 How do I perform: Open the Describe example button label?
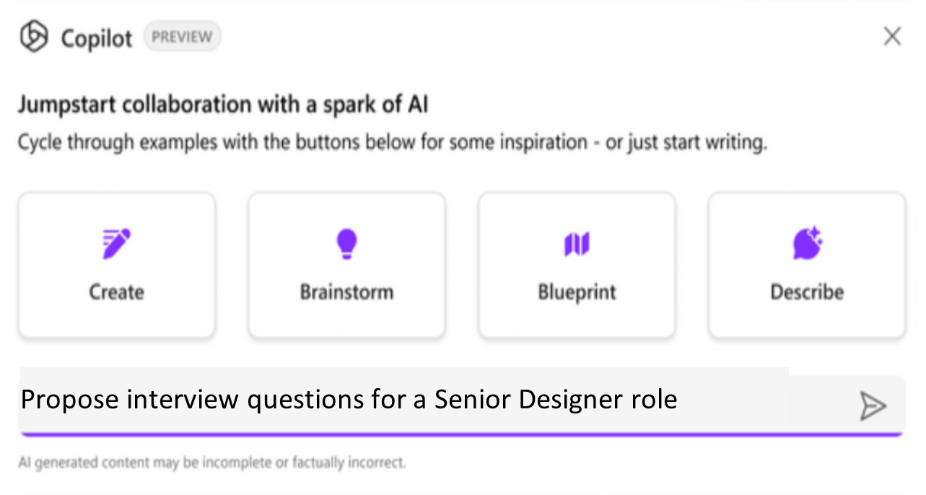(807, 292)
